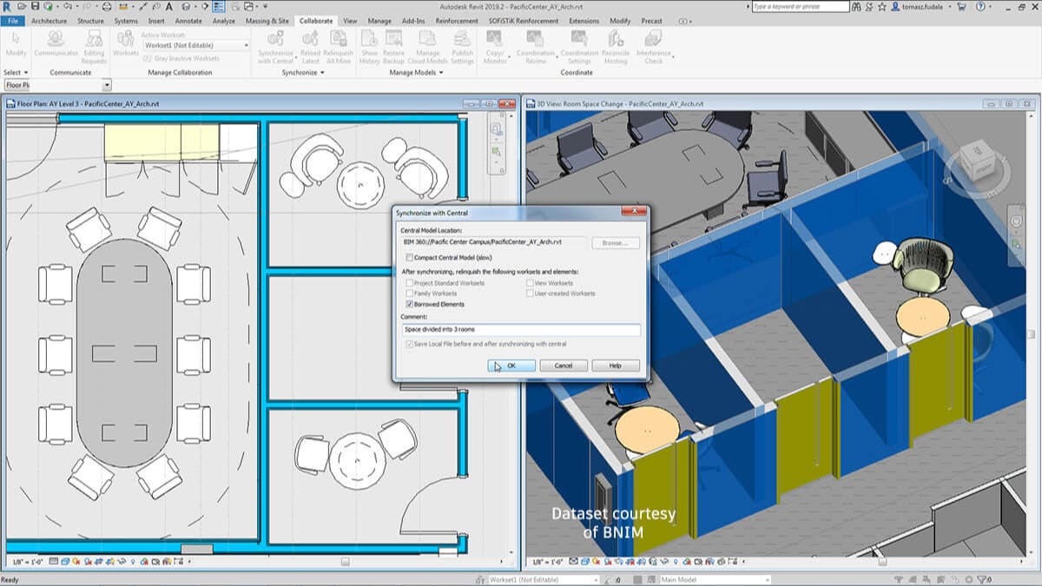Toggle the User-created Worksets checkbox

(x=530, y=293)
